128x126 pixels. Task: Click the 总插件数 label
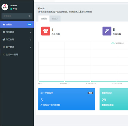117,34
